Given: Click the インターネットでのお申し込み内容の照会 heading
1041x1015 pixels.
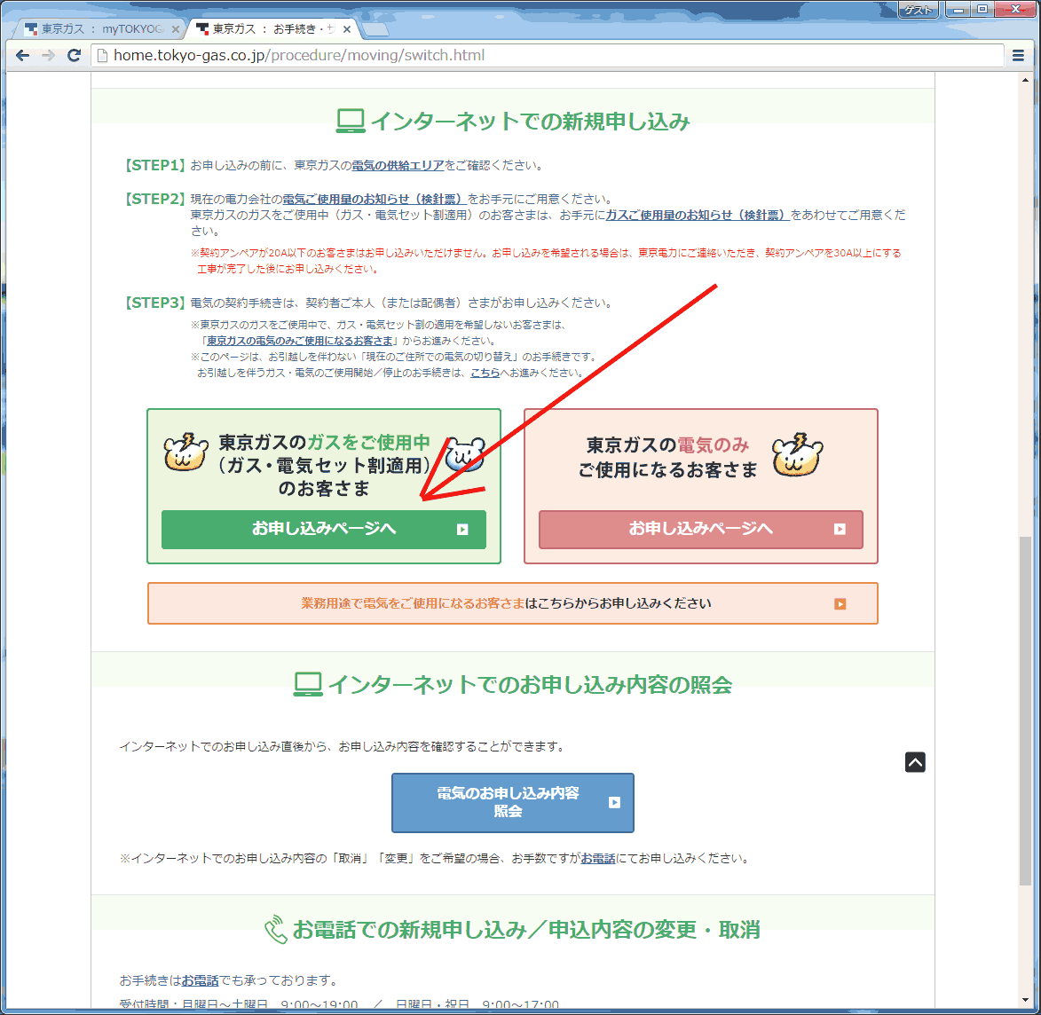Looking at the screenshot, I should point(513,684).
